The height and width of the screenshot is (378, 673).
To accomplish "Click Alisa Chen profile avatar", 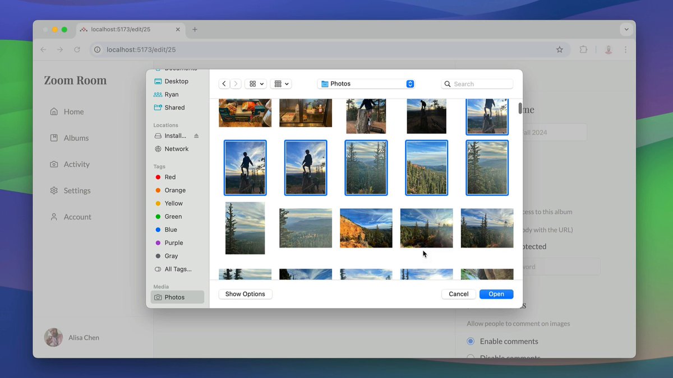I will (53, 338).
